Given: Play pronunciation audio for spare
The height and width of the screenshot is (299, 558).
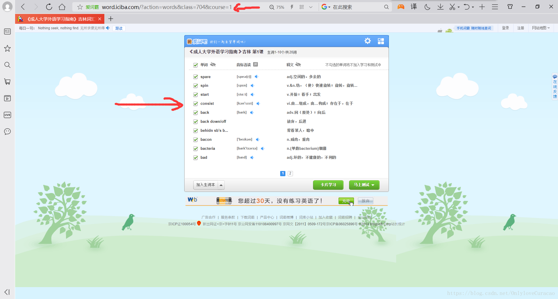Looking at the screenshot, I should (x=257, y=77).
